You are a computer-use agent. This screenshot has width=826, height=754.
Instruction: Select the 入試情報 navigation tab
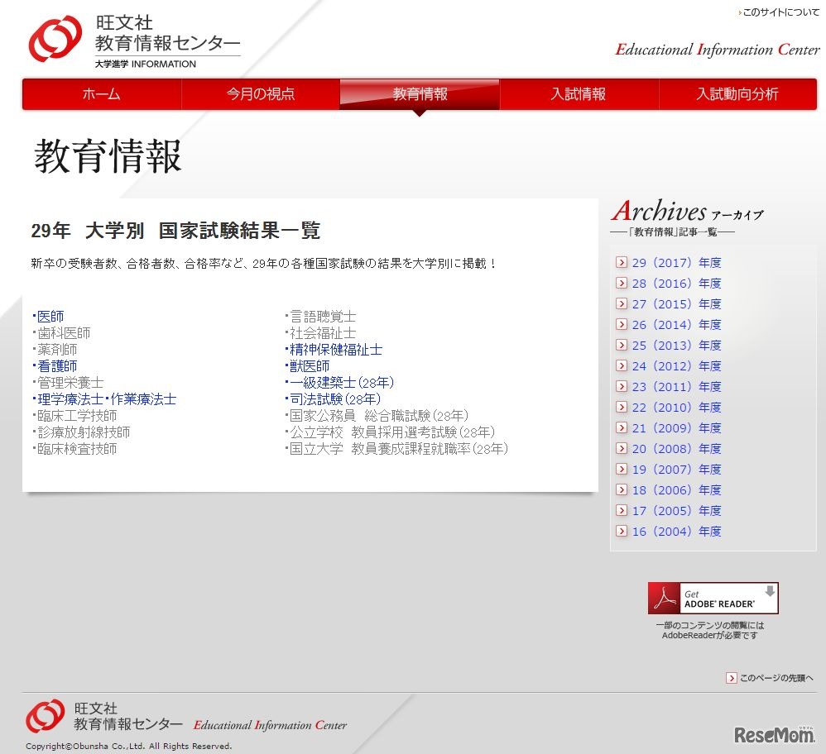(x=579, y=94)
